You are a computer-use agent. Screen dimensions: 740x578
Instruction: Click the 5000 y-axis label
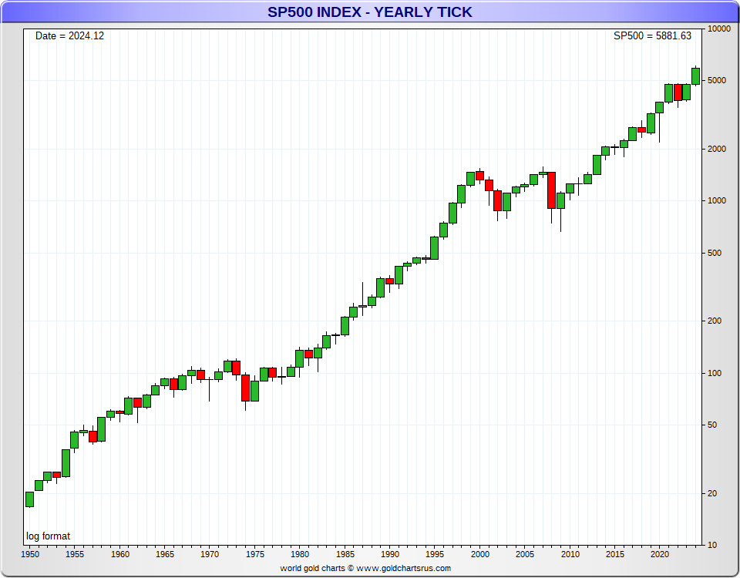pyautogui.click(x=717, y=80)
